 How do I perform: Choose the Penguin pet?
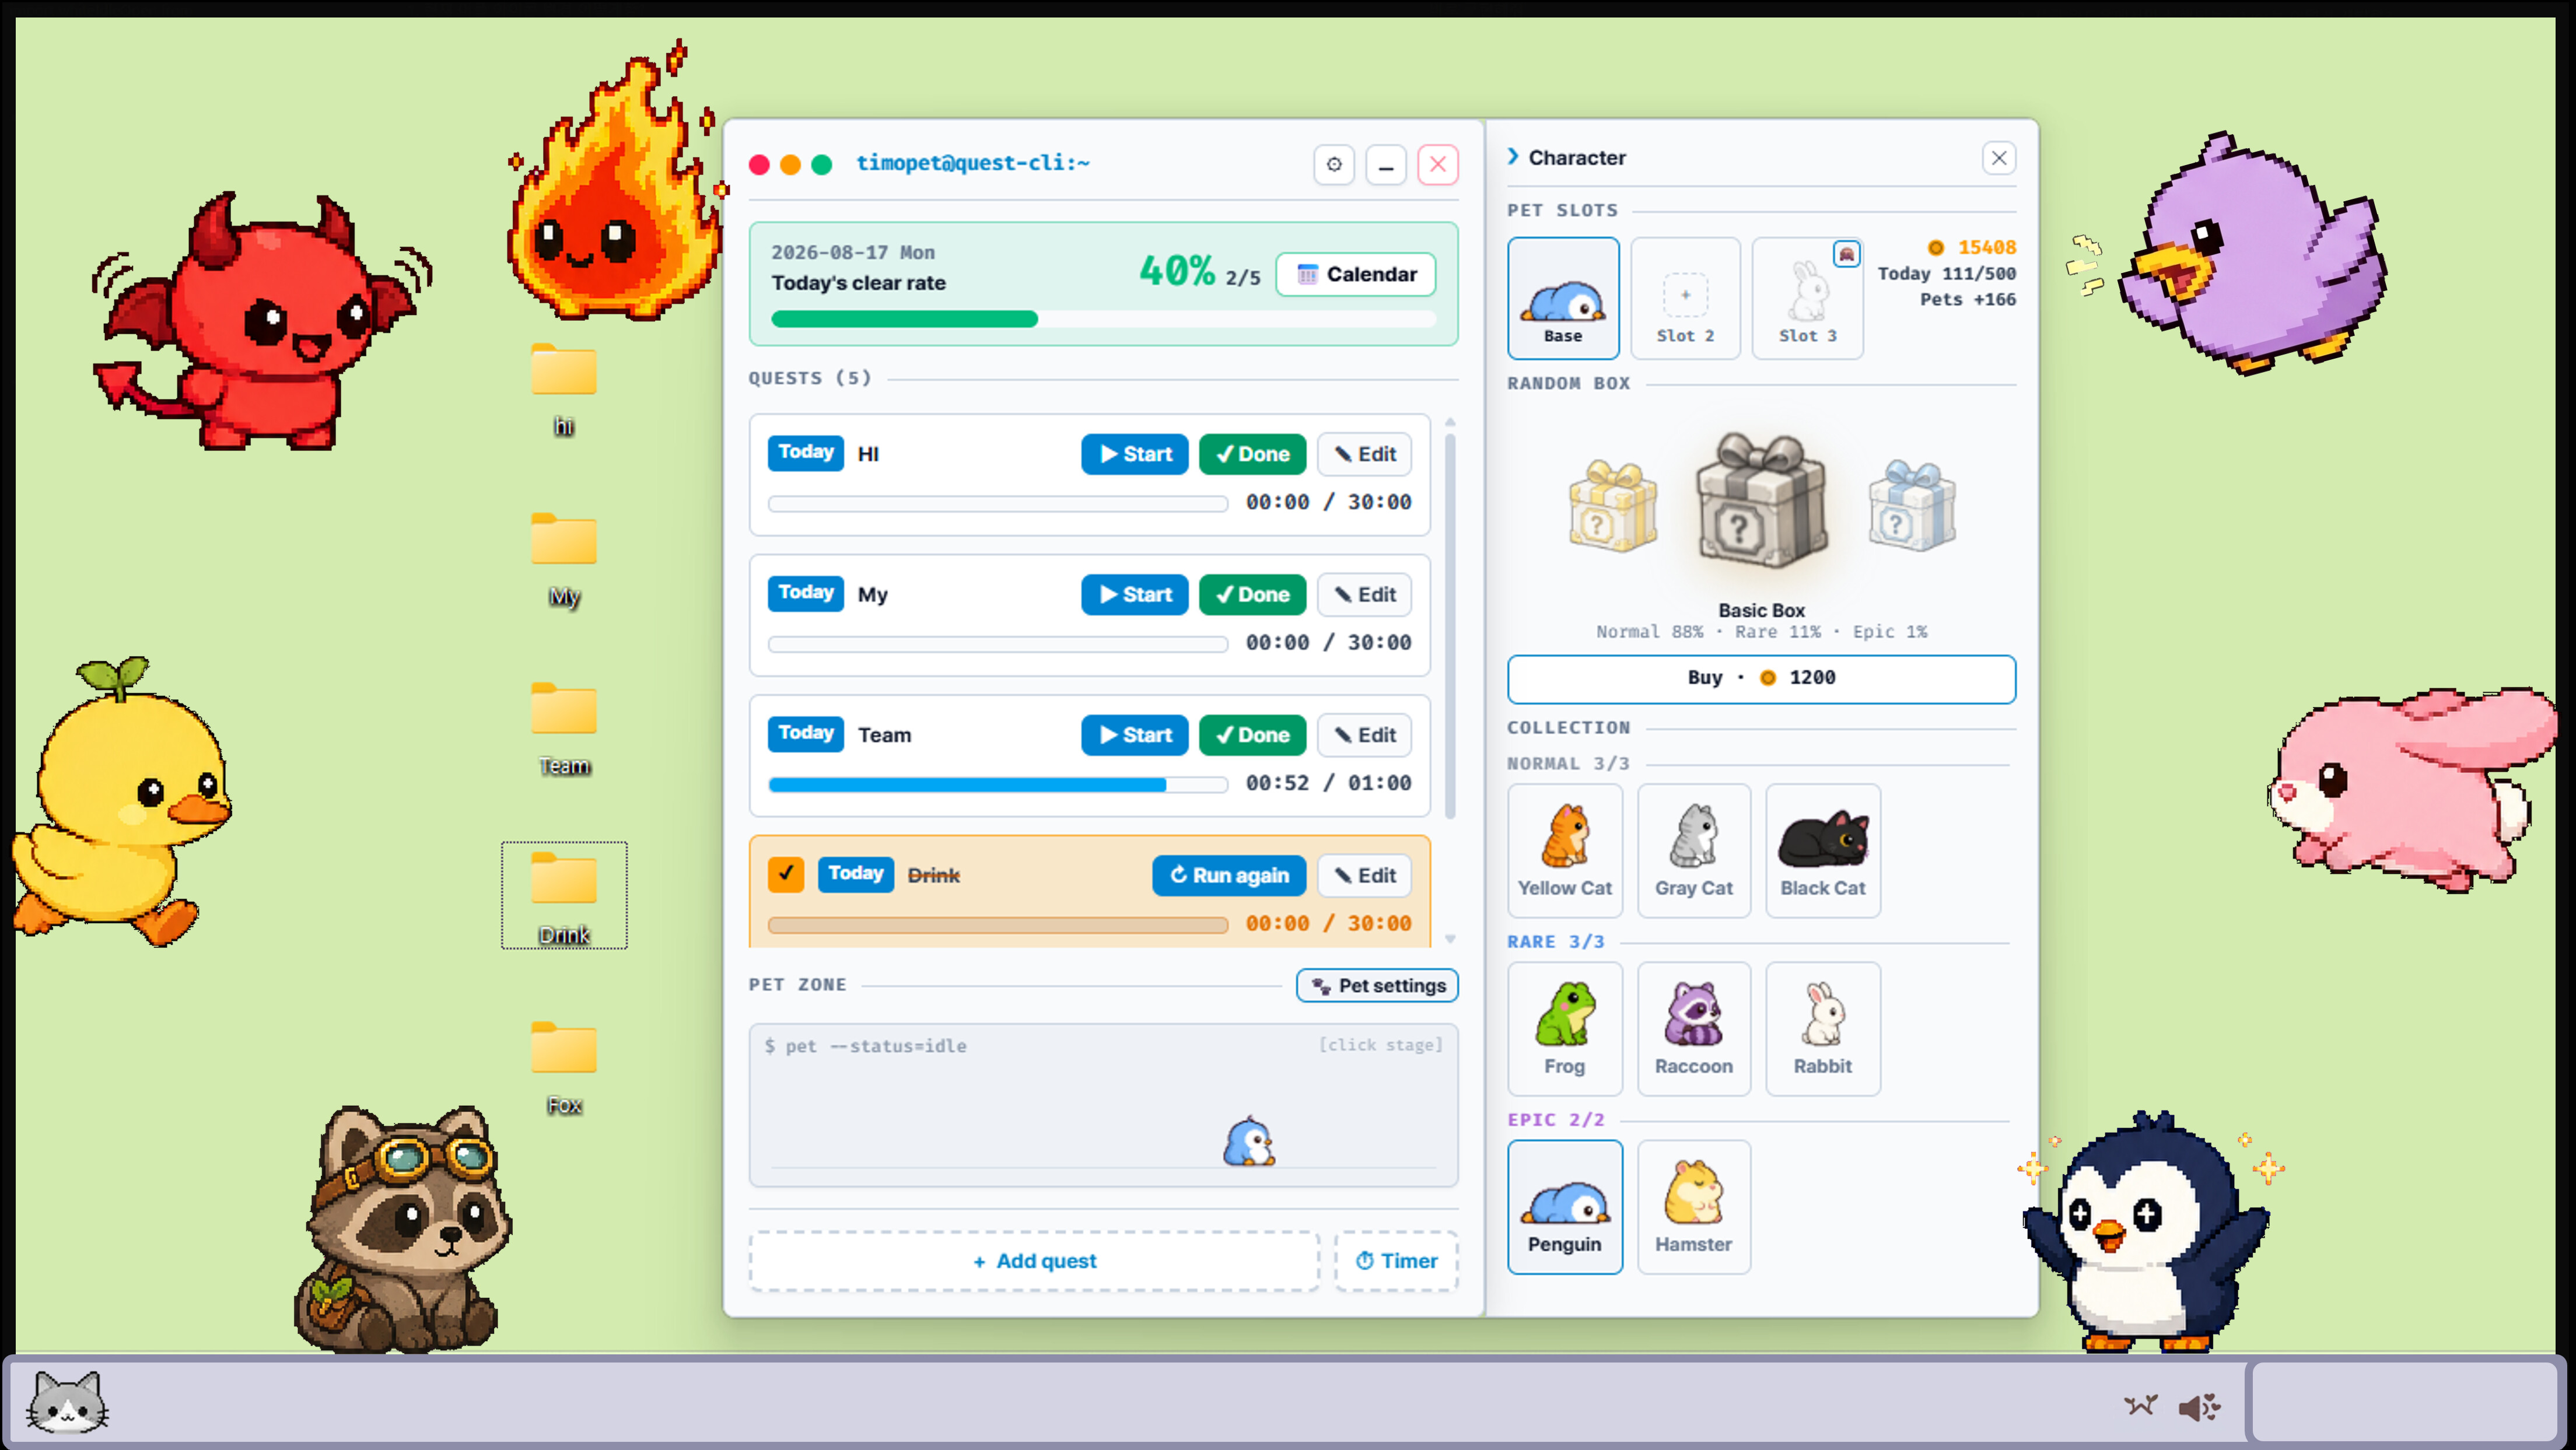tap(1565, 1207)
